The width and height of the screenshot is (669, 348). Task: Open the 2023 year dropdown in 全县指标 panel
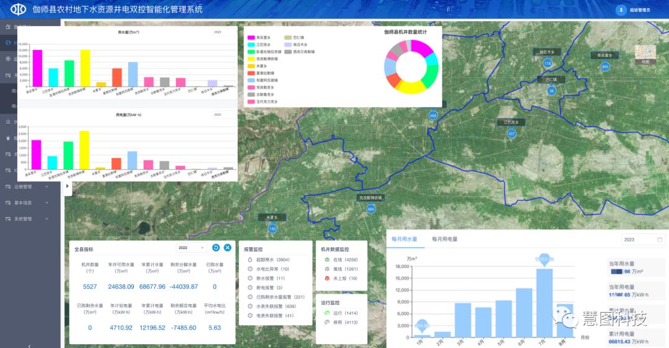(191, 247)
